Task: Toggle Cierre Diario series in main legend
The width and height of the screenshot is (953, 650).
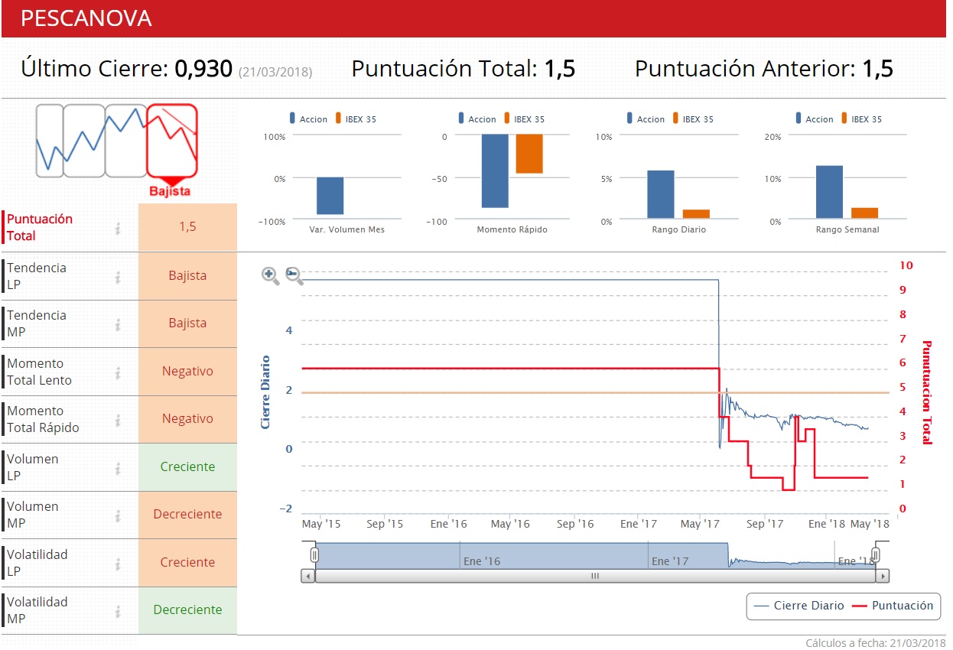Action: click(x=799, y=606)
